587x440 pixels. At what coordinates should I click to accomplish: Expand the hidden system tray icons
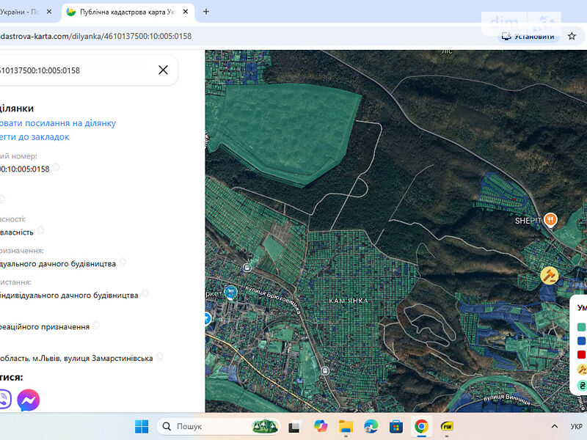554,426
